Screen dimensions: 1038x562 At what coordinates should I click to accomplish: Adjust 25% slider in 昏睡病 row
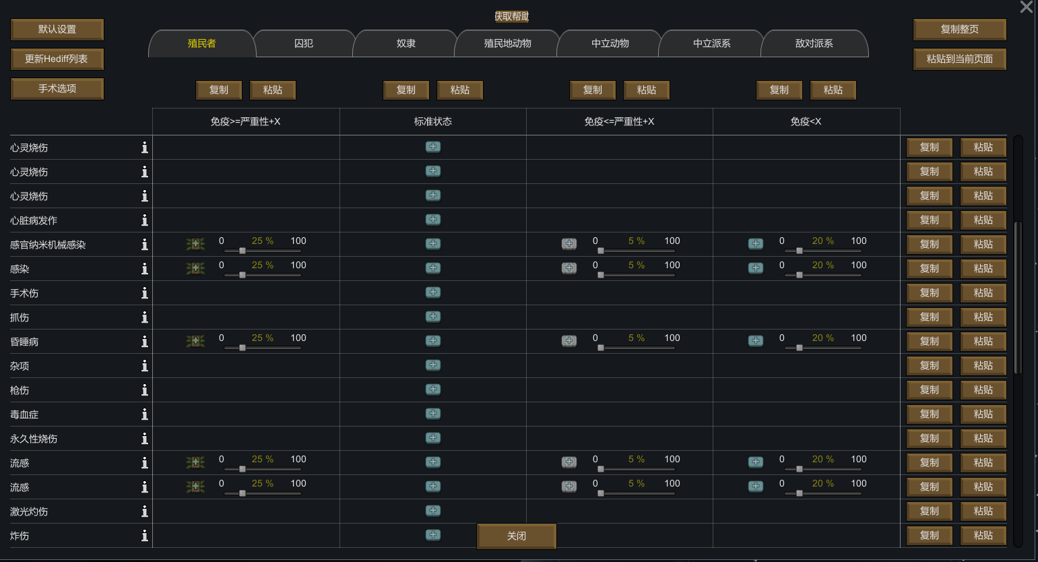click(263, 348)
